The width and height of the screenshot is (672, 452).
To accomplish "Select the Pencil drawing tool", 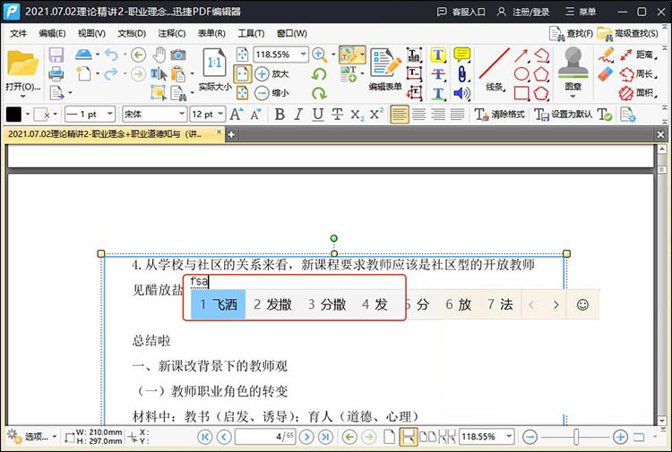I will click(x=607, y=55).
